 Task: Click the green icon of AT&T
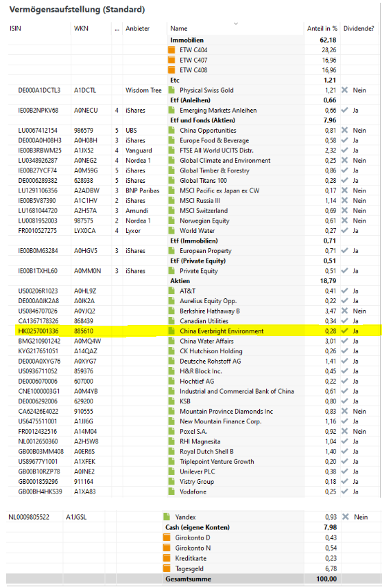point(171,291)
